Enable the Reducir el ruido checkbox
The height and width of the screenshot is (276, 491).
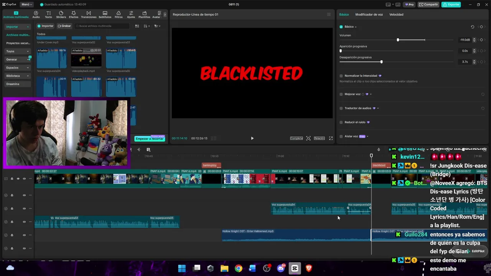click(x=341, y=122)
